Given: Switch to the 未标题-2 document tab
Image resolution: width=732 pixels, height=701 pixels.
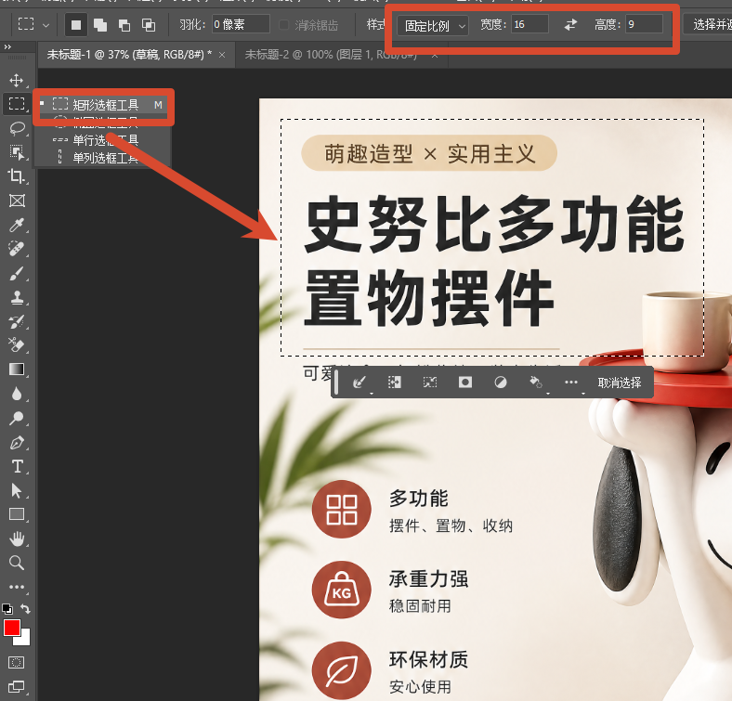Looking at the screenshot, I should click(331, 55).
